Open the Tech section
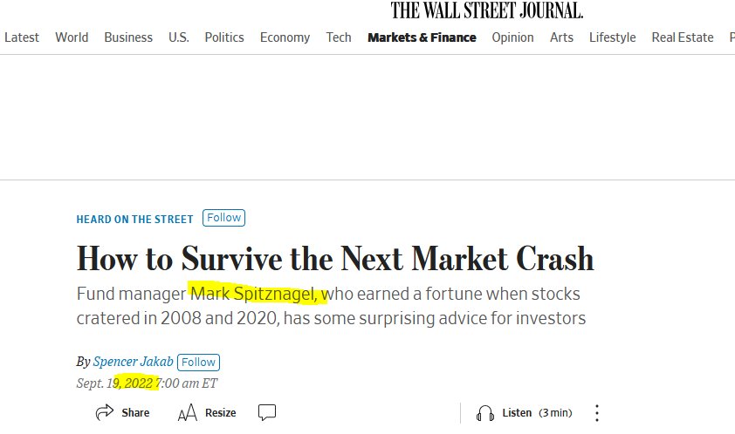Image resolution: width=735 pixels, height=434 pixels. coord(339,37)
